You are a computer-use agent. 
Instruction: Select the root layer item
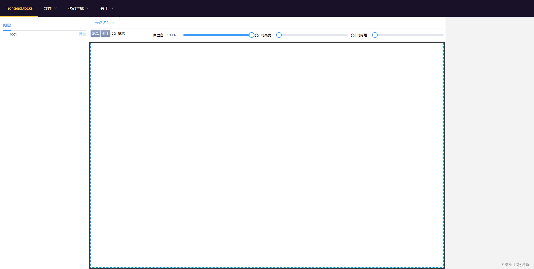[x=13, y=34]
